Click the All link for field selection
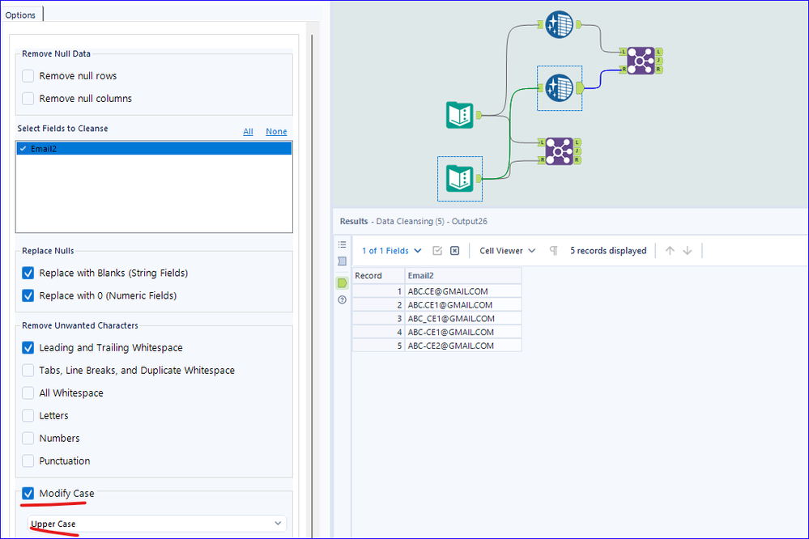 tap(248, 132)
